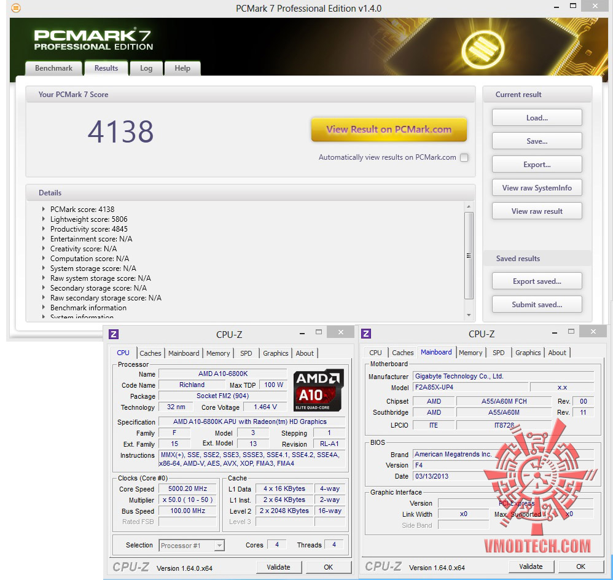Minimize the PCMark 7 window
The width and height of the screenshot is (613, 580).
click(556, 7)
